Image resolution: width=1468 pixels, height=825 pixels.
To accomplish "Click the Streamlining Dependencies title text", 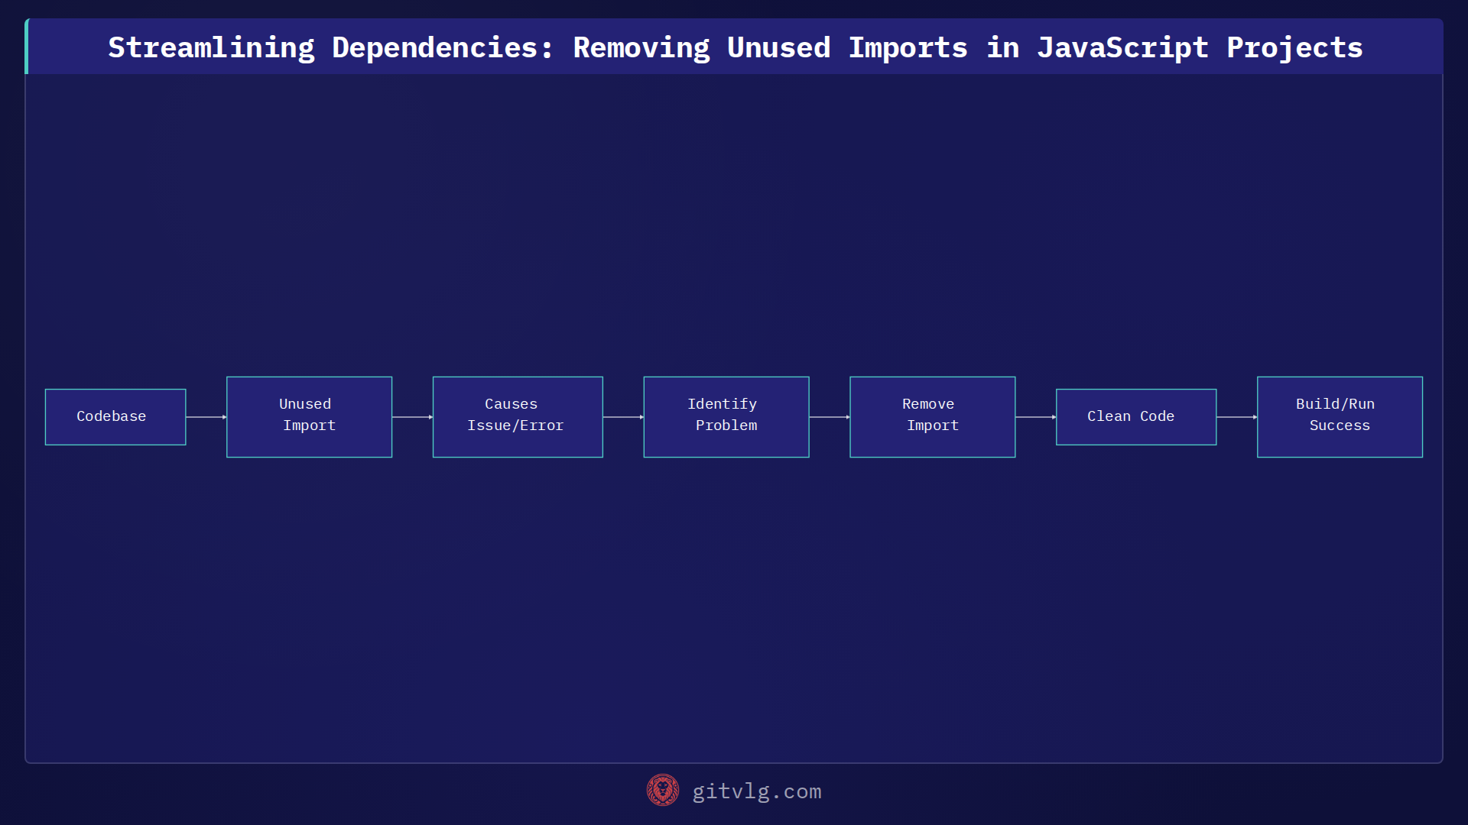I will [x=736, y=47].
